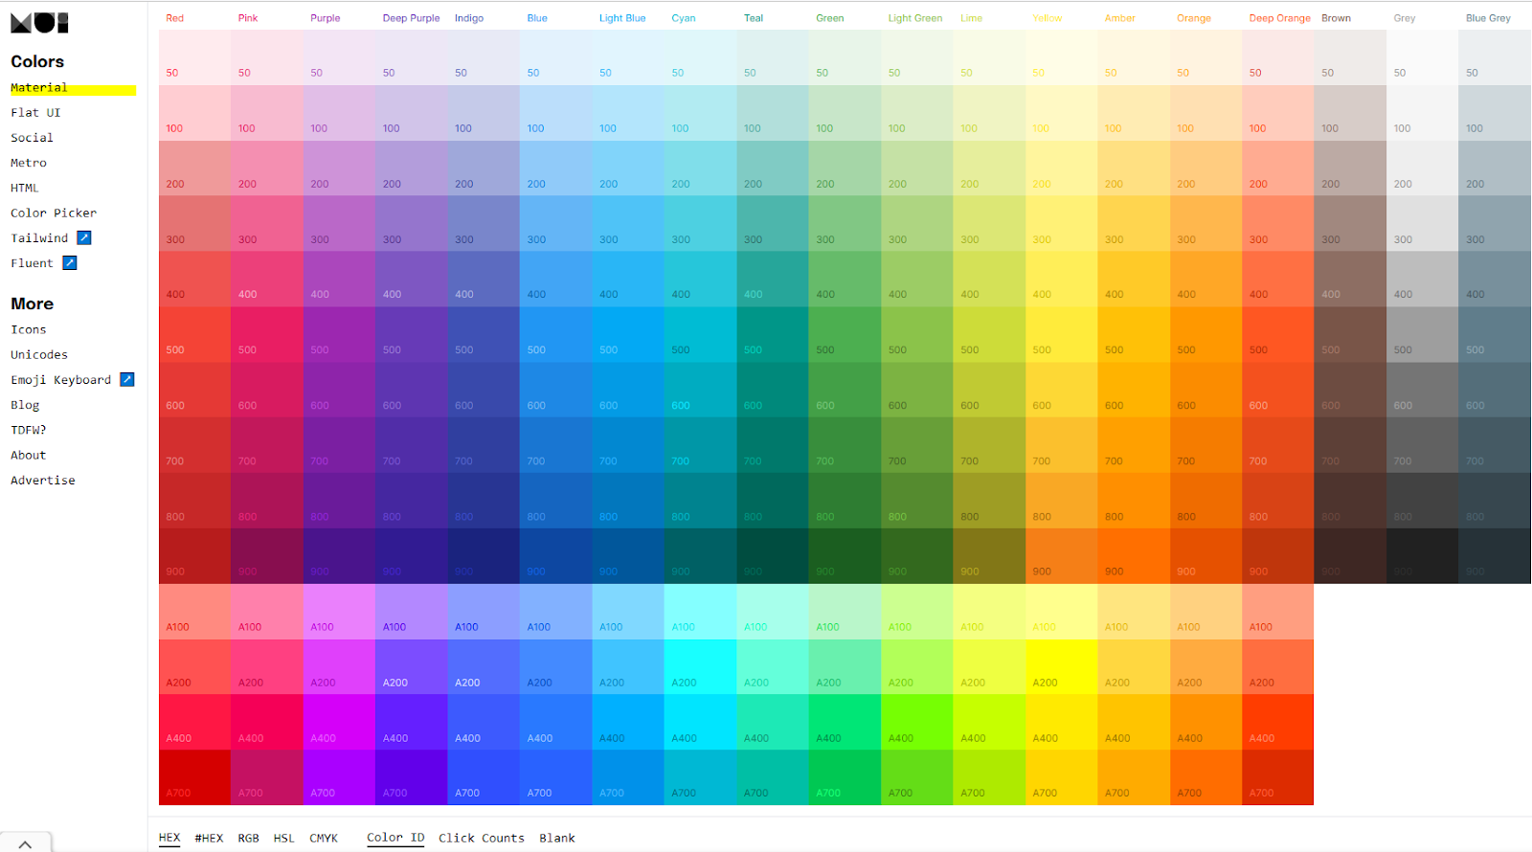Pick the Yellow A200 color swatch
The width and height of the screenshot is (1532, 852).
point(1061,667)
